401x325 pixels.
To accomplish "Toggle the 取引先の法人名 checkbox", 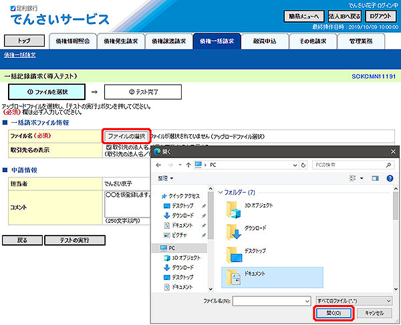I will (x=109, y=147).
